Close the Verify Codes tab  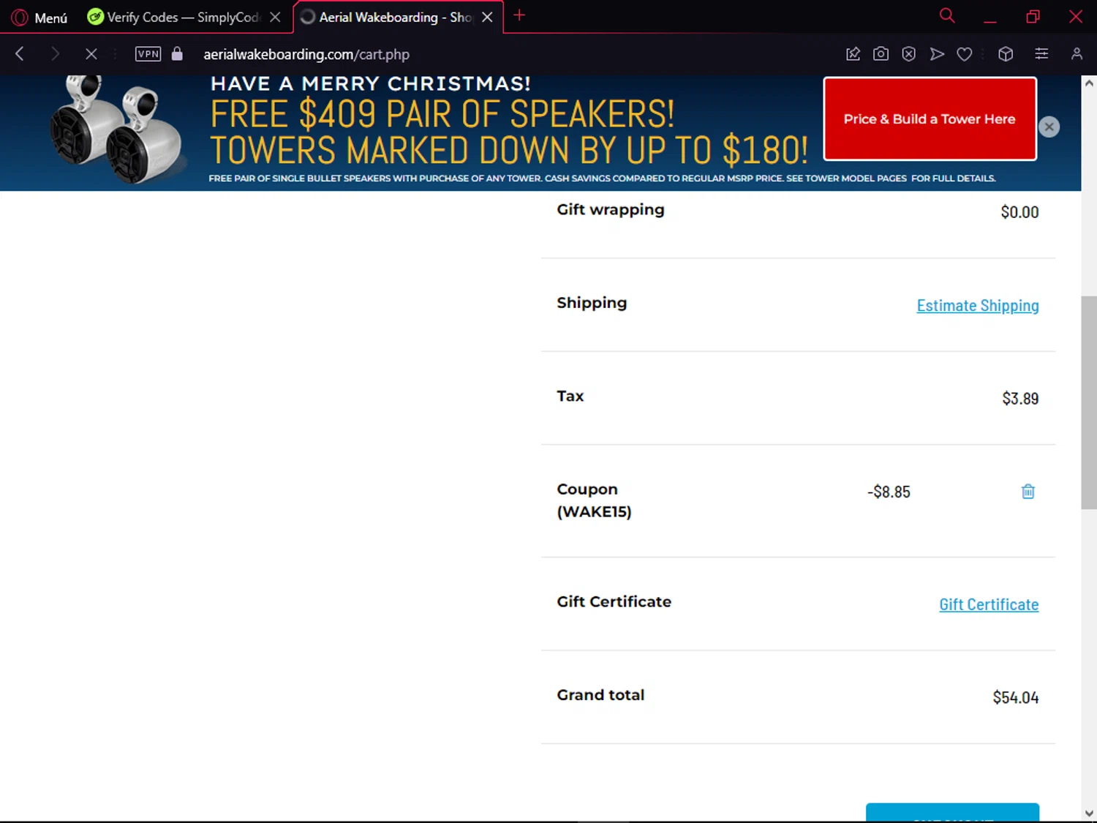pyautogui.click(x=275, y=17)
